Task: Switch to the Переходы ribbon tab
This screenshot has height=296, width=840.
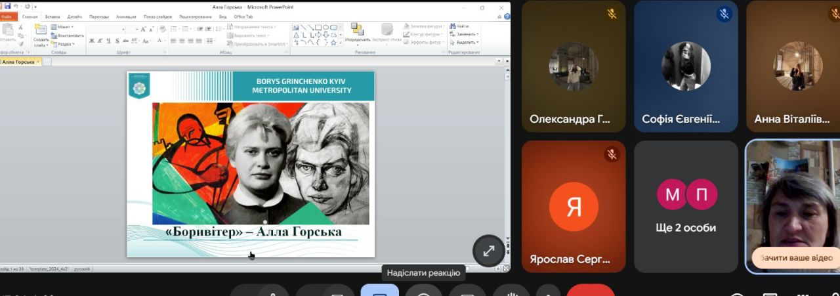Action: [99, 16]
